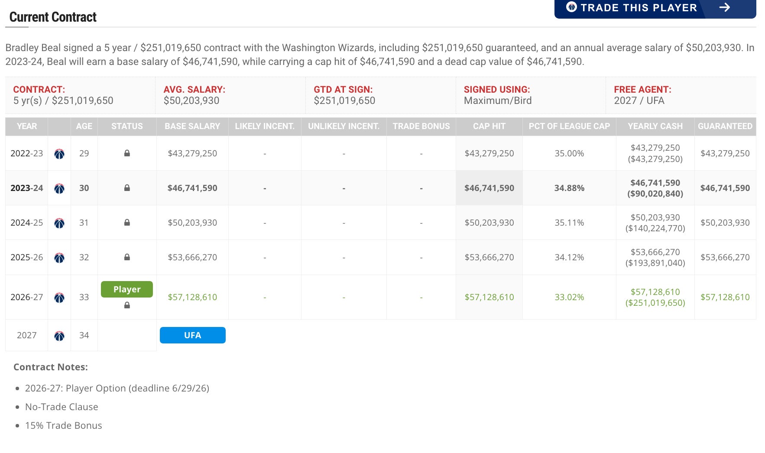Select the Trade Bonus column header

[x=421, y=126]
